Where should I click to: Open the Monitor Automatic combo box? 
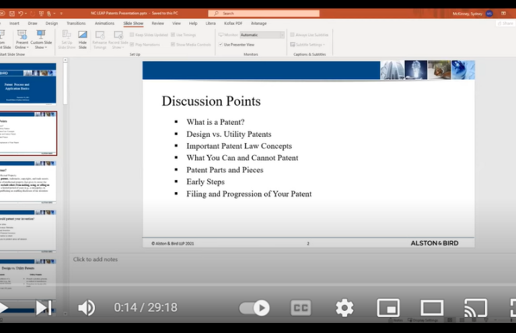tap(262, 35)
